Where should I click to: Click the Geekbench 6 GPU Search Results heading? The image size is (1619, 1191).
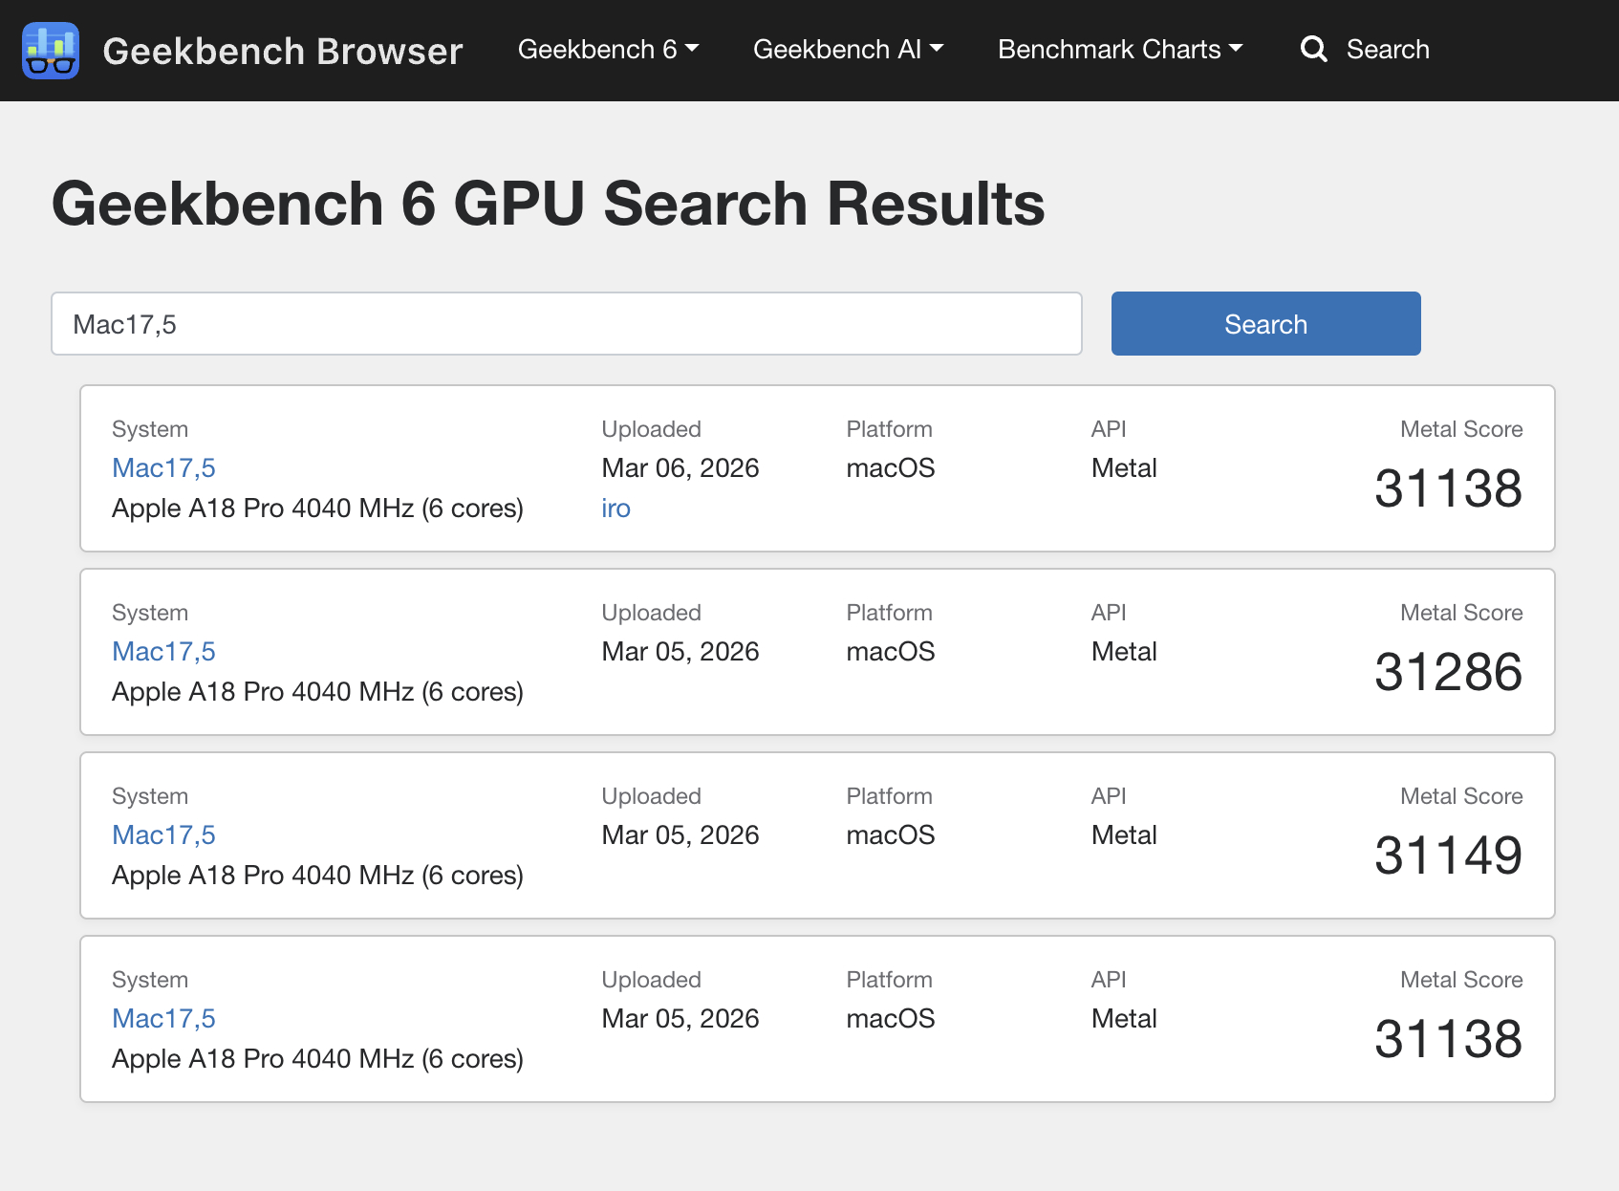(x=548, y=205)
